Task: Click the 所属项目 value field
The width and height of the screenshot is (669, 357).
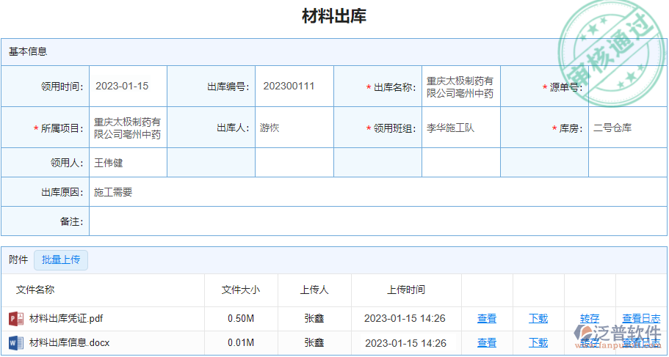Action: pyautogui.click(x=128, y=128)
